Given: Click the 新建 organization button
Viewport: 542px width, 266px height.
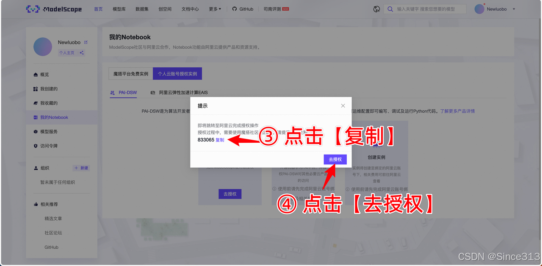Looking at the screenshot, I should 81,168.
